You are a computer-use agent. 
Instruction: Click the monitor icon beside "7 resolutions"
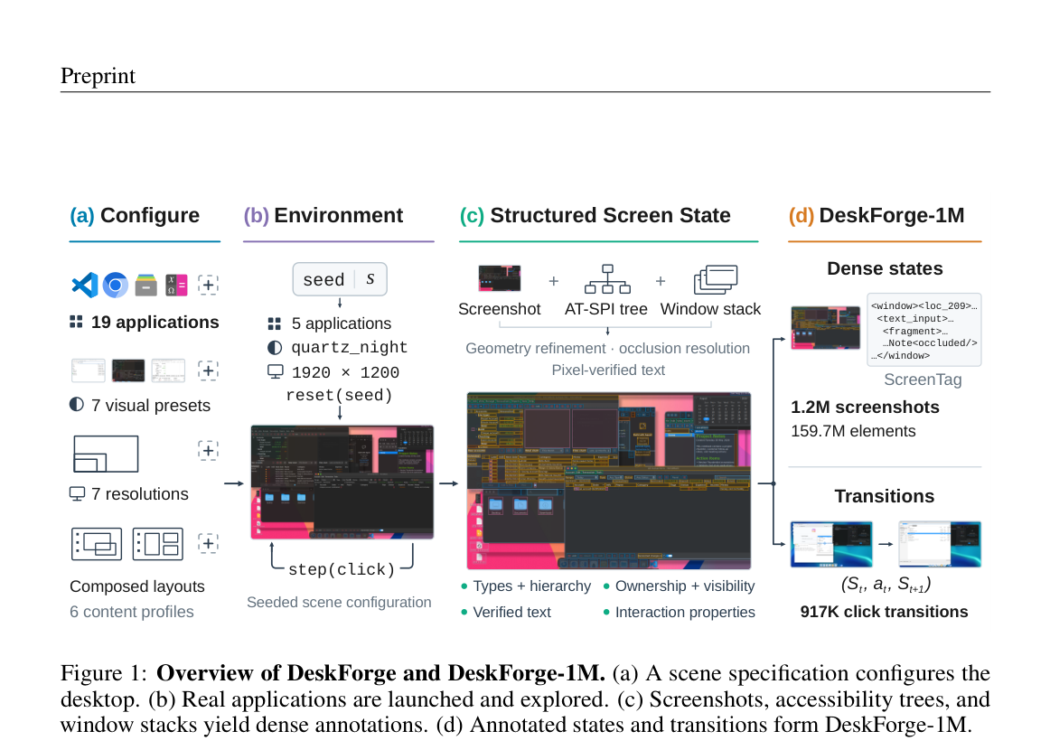pos(77,494)
